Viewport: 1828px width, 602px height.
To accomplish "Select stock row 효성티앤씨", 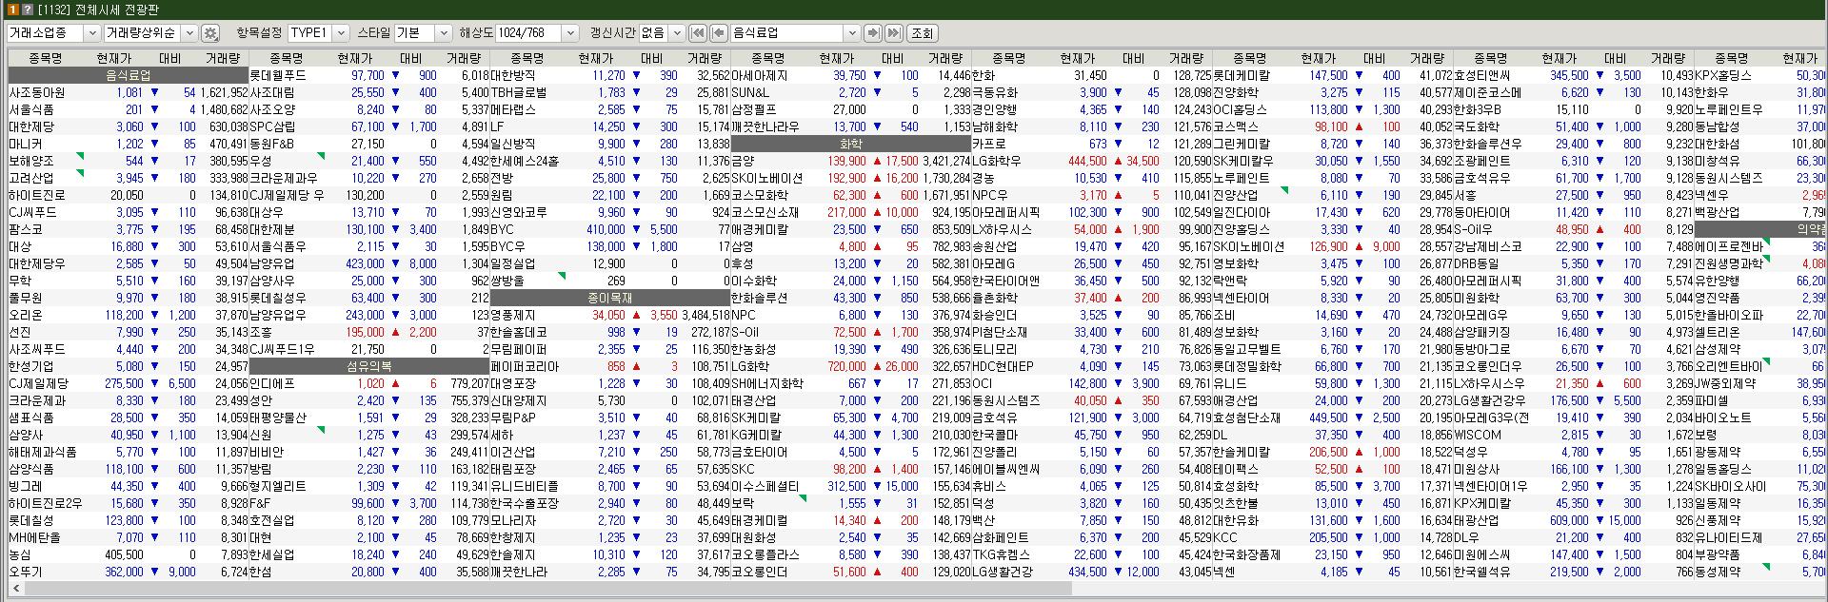I will [x=1574, y=75].
